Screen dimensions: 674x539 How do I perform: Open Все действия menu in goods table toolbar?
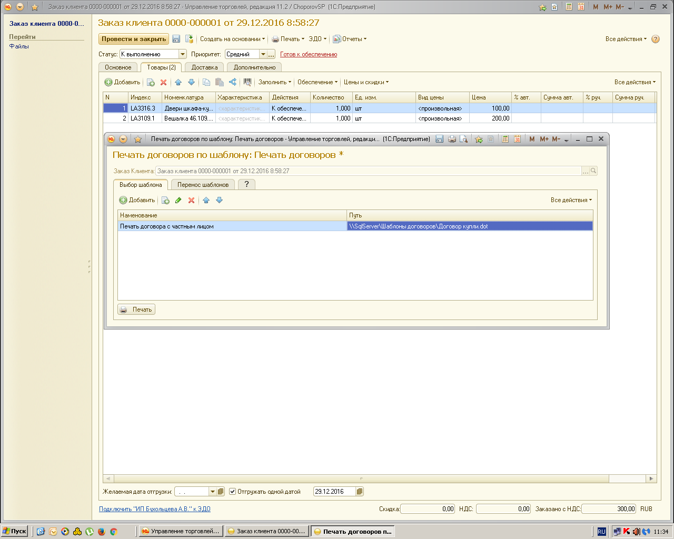(x=635, y=82)
